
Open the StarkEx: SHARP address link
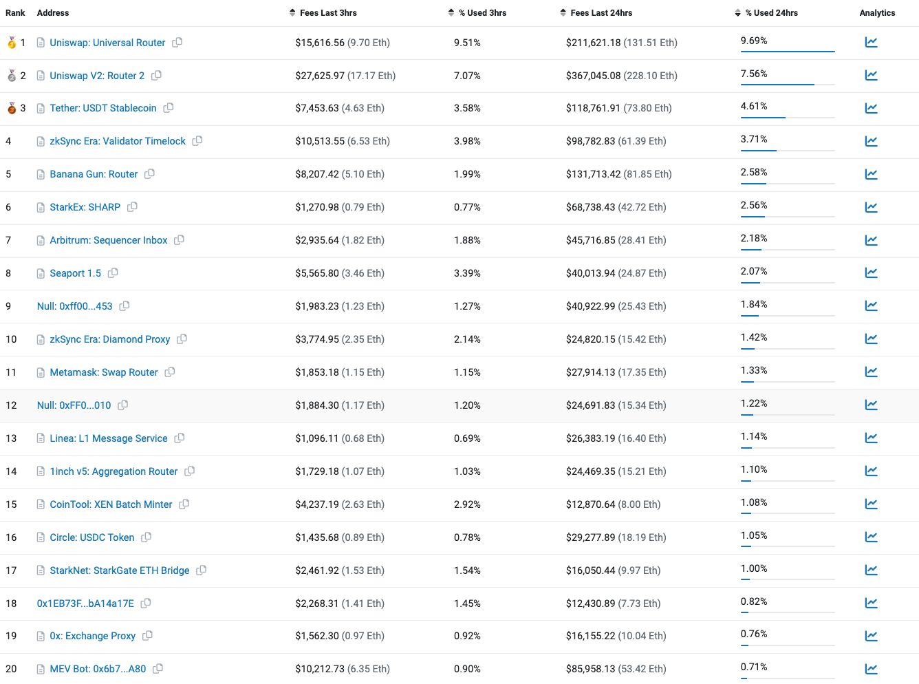click(85, 207)
